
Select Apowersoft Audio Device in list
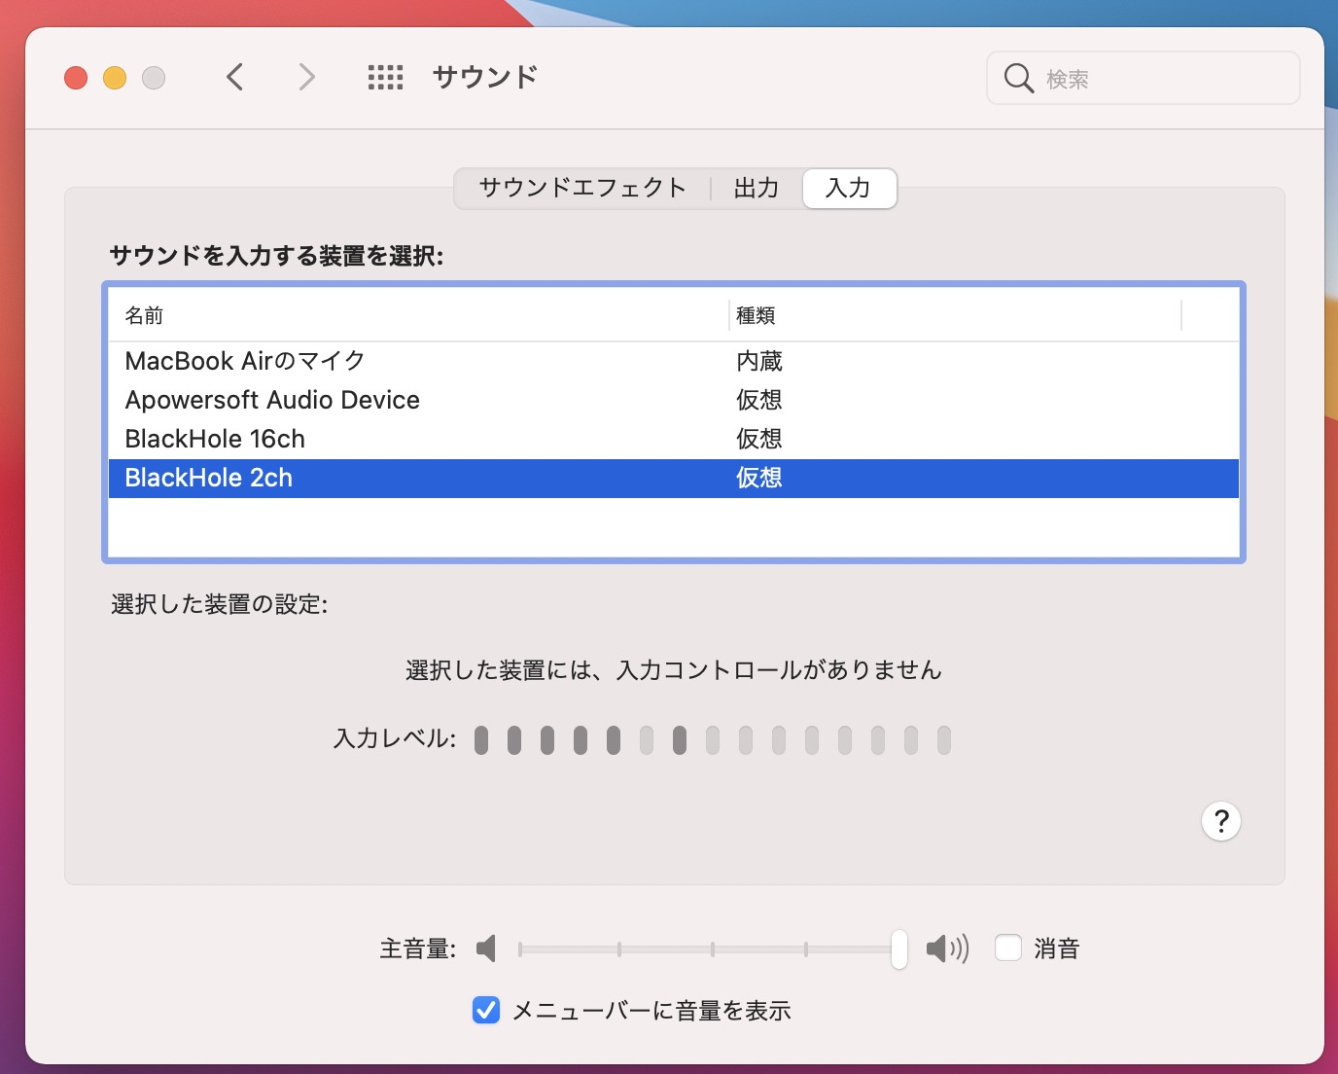272,400
